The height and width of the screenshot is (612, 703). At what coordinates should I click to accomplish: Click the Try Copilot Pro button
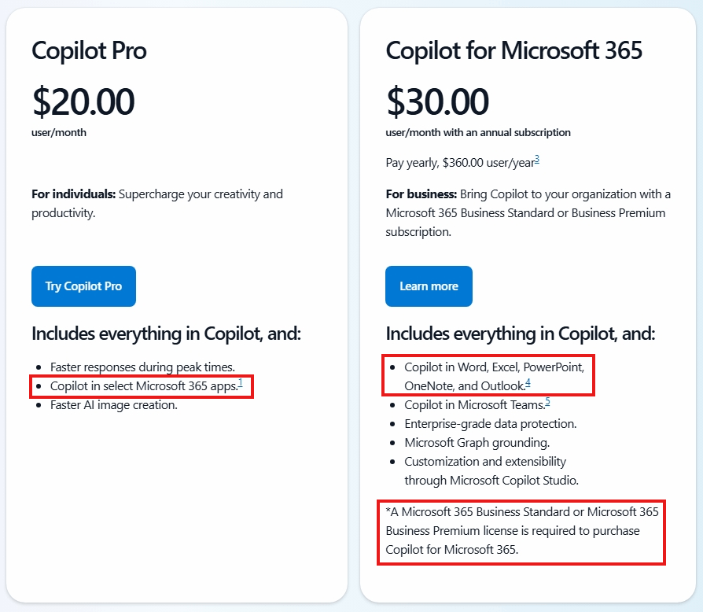pyautogui.click(x=83, y=286)
